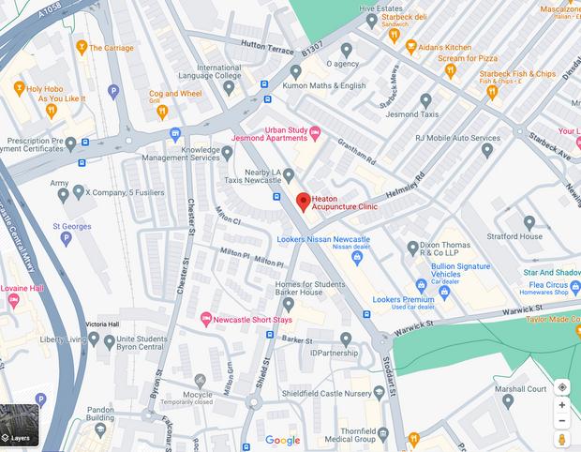This screenshot has height=452, width=581.
Task: Click the Google logo at bottom
Action: [x=283, y=440]
